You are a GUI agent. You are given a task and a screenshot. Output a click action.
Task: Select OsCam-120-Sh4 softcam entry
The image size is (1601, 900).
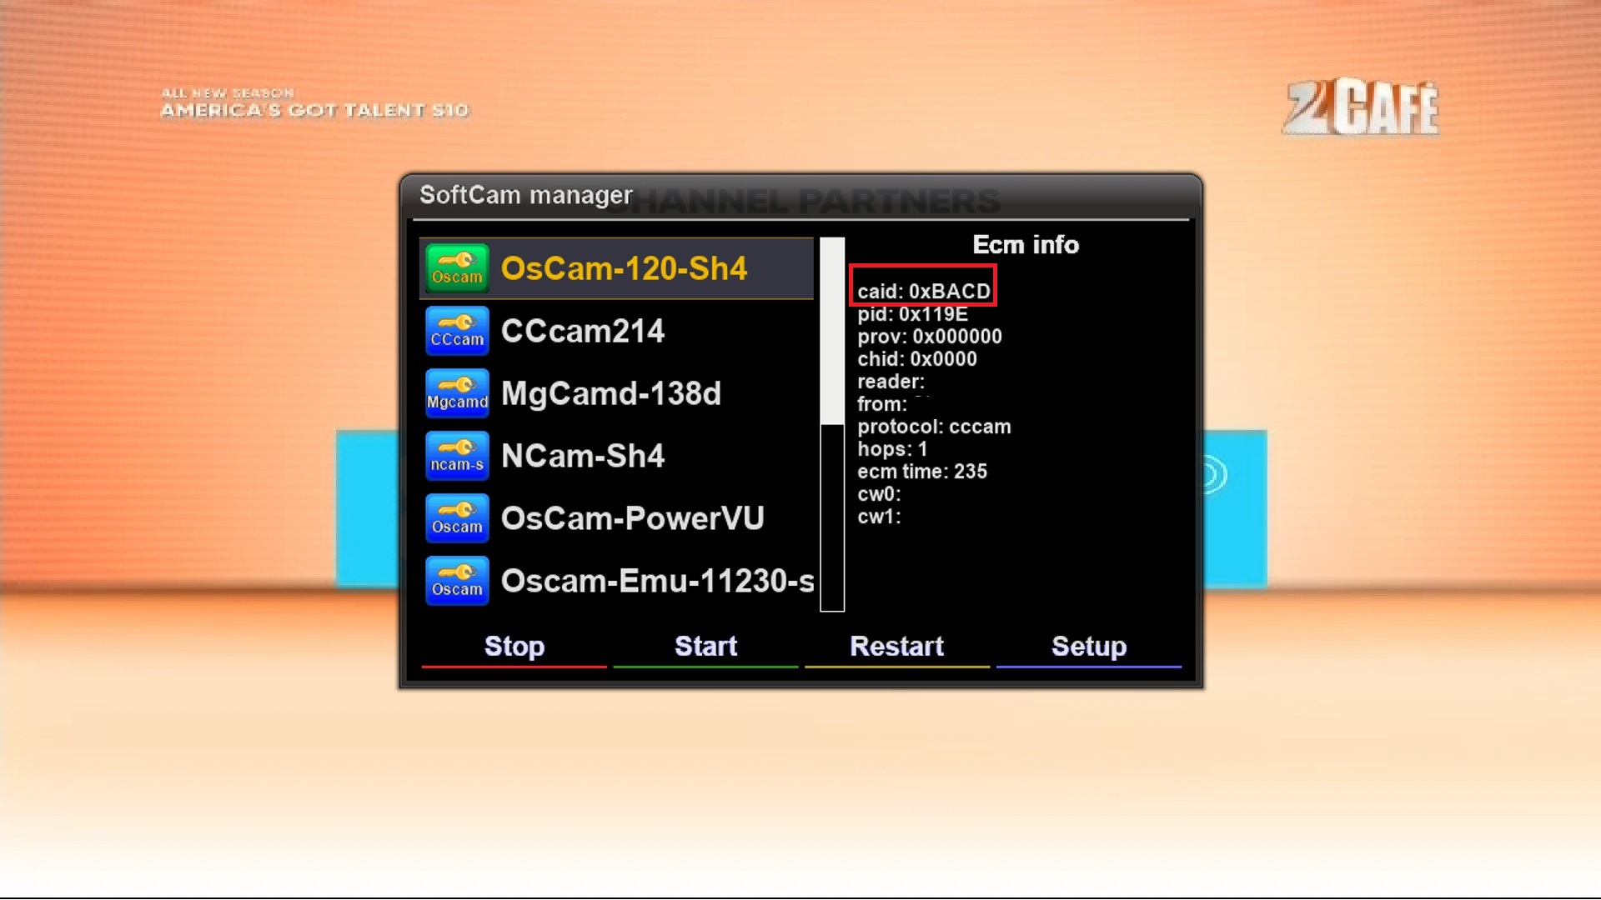point(616,268)
